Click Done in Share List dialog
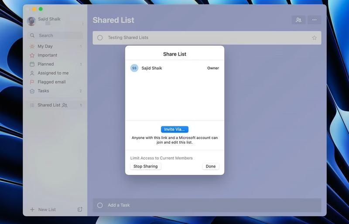Viewport: 349px width, 224px height. (211, 166)
